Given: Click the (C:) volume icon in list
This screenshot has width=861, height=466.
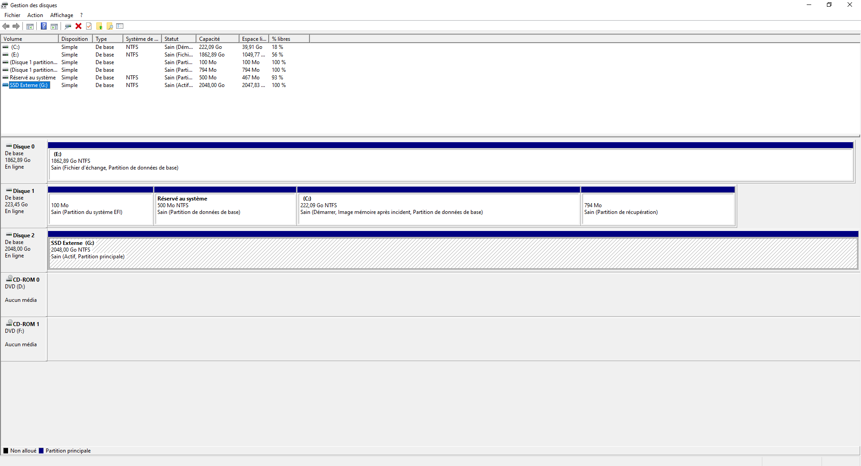Looking at the screenshot, I should 5,47.
